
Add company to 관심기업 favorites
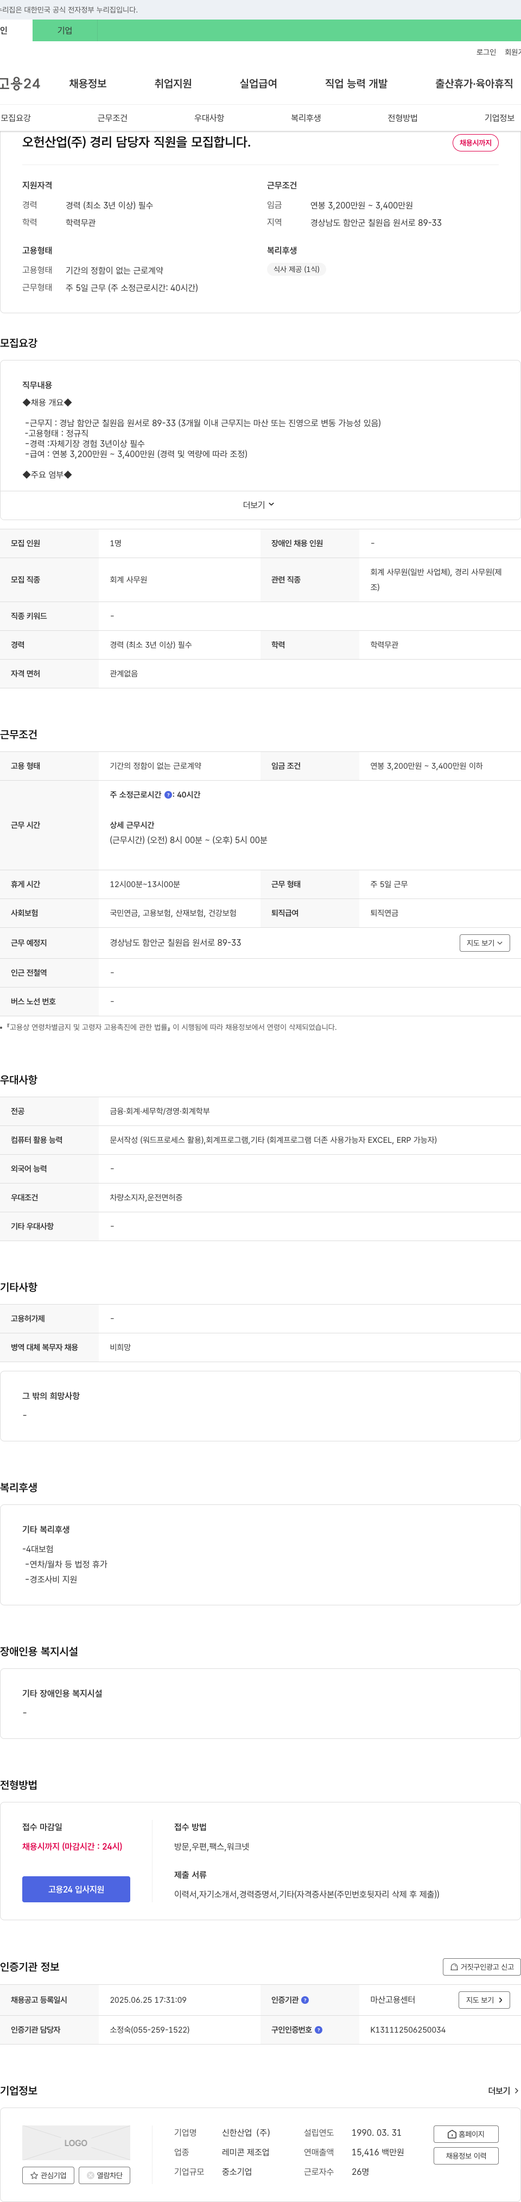click(x=48, y=2175)
